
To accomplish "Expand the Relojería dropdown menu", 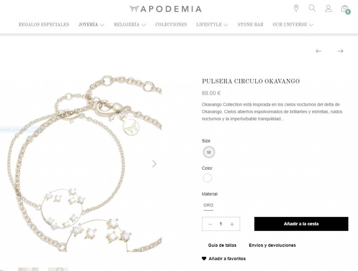I will [130, 25].
